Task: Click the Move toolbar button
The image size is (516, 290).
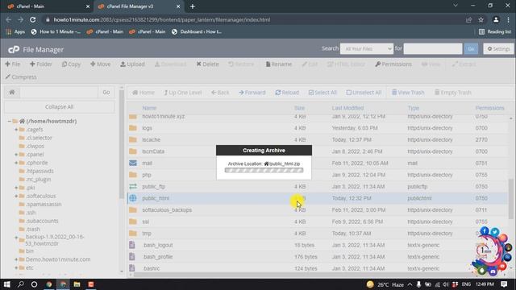Action: click(x=100, y=64)
